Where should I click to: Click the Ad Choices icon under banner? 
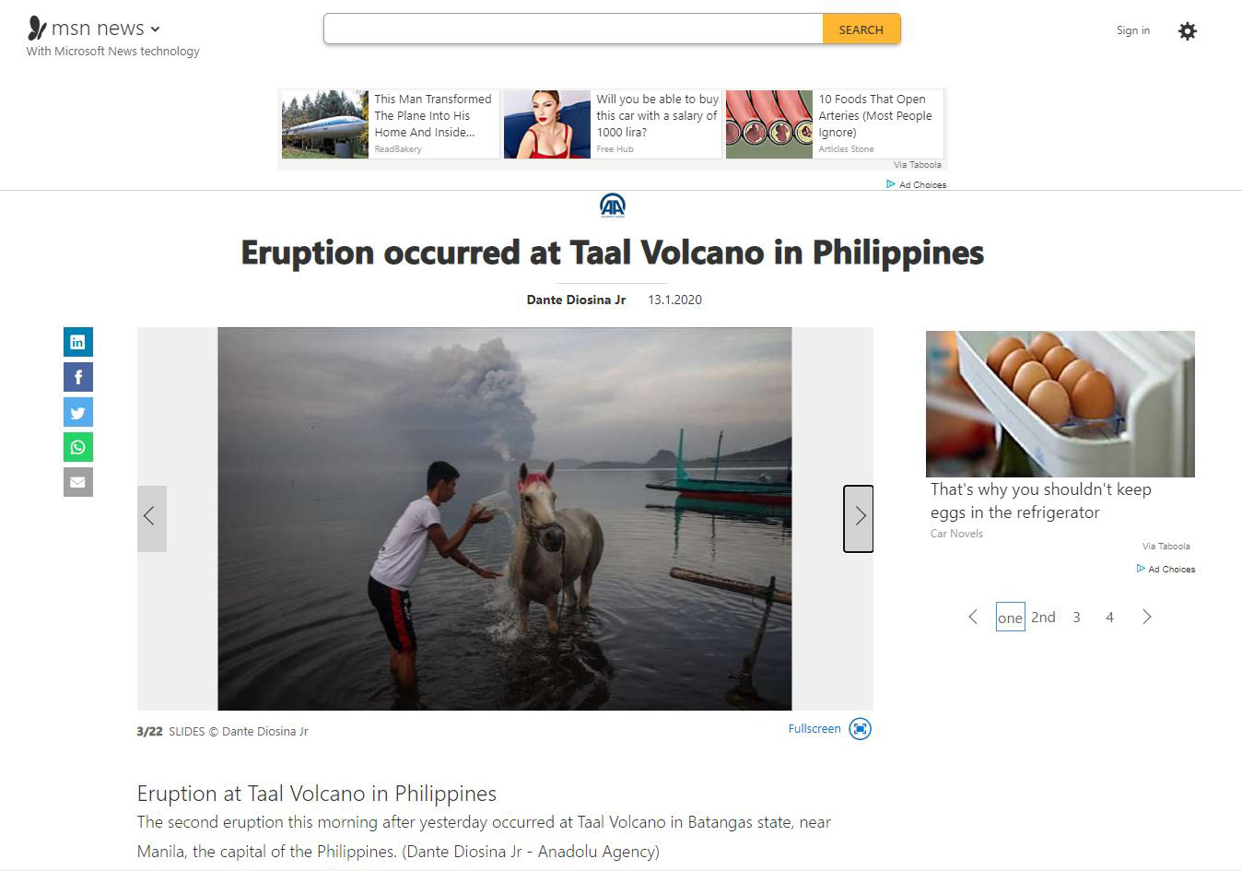click(x=891, y=184)
